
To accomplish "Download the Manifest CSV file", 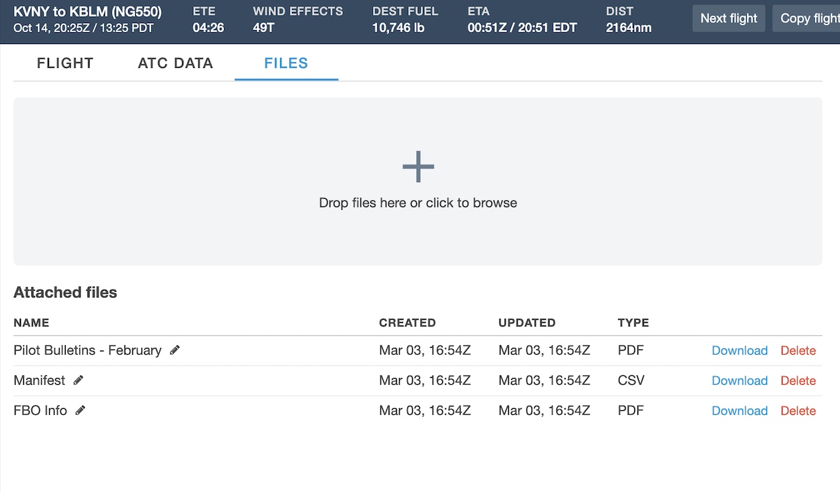I will (x=739, y=381).
